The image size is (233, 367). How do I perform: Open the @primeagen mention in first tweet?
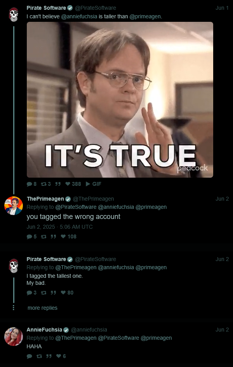click(145, 17)
